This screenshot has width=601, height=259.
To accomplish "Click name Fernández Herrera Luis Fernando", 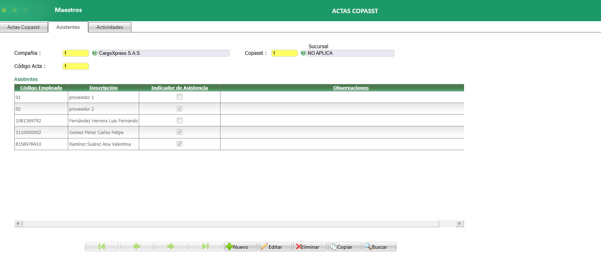I will coord(103,121).
